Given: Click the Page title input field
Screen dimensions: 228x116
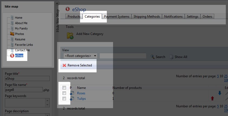Looking at the screenshot, I should (27, 79).
